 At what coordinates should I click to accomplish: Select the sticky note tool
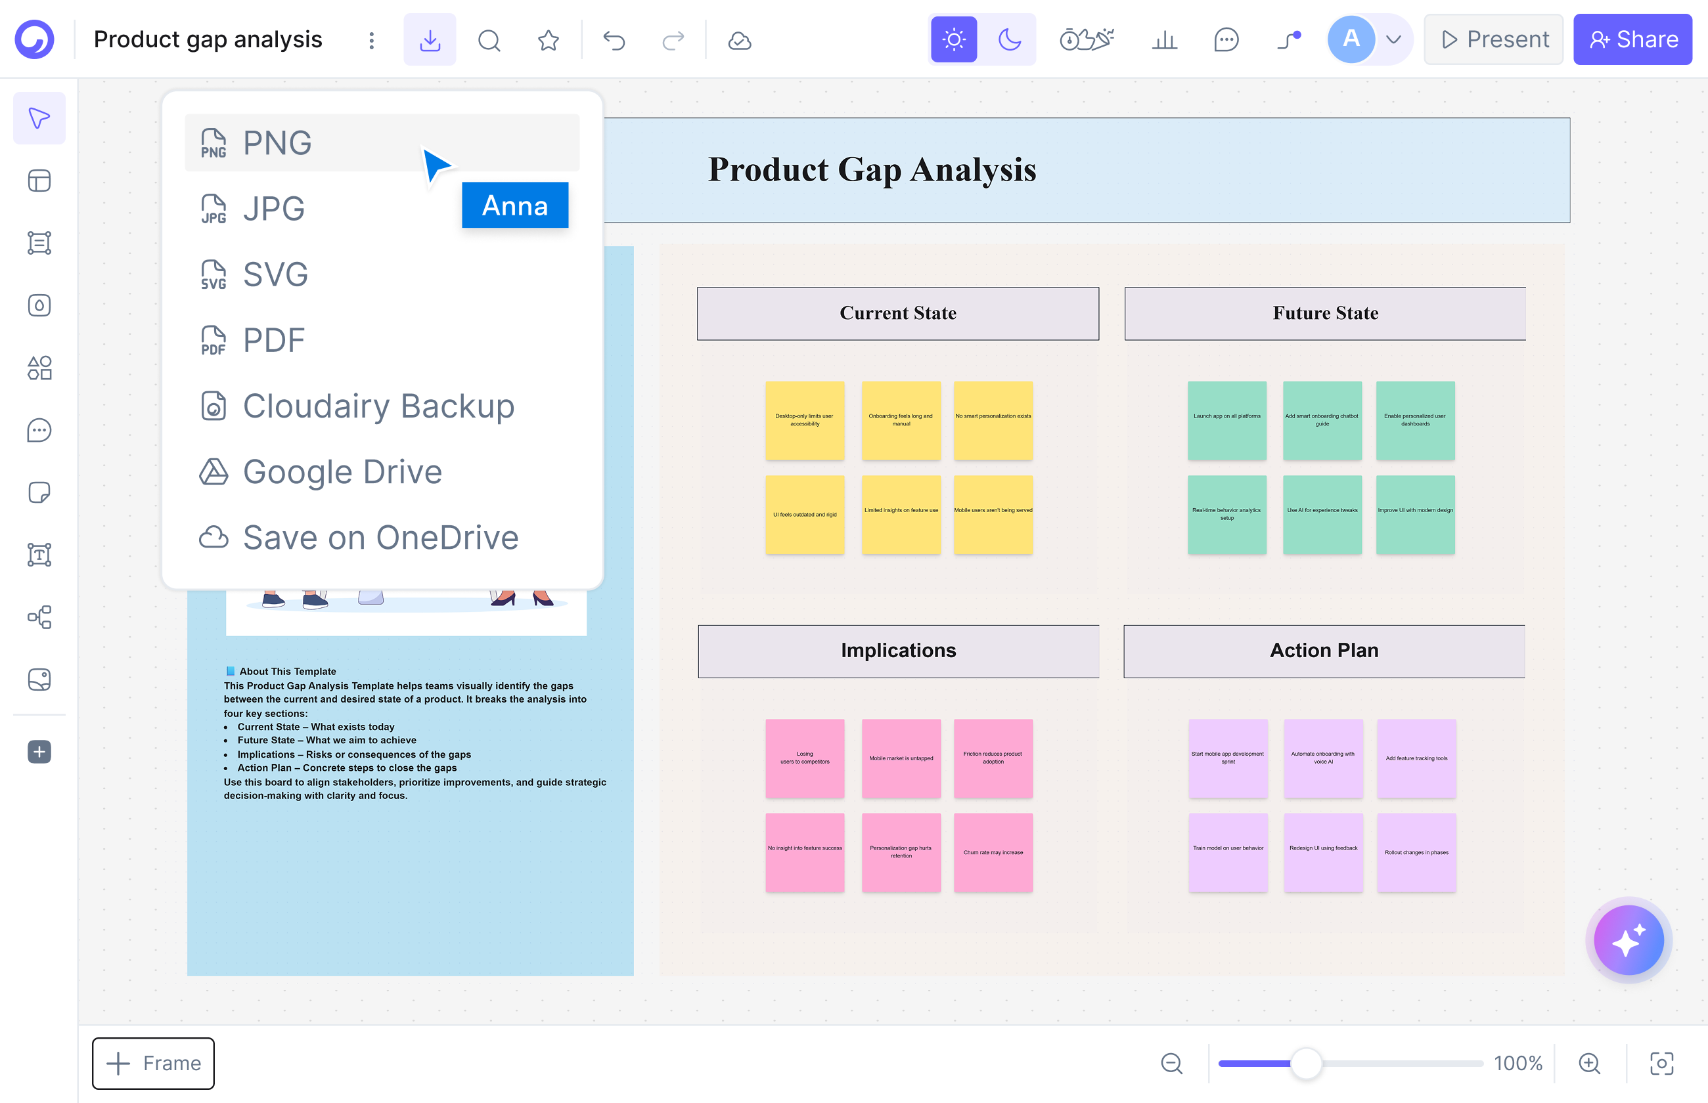pos(39,492)
